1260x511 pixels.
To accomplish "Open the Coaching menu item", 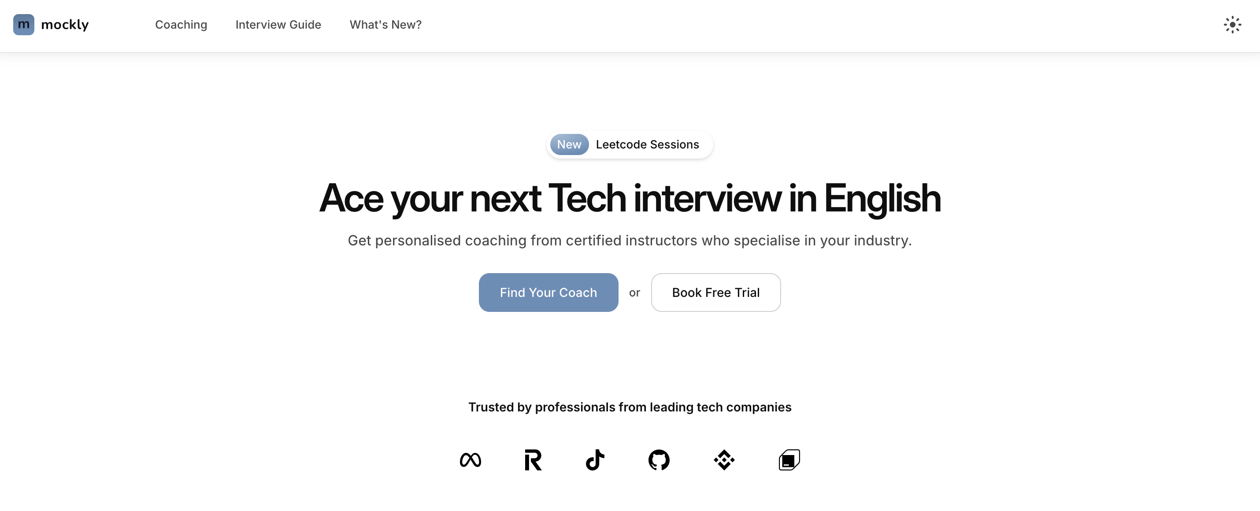I will coord(181,25).
